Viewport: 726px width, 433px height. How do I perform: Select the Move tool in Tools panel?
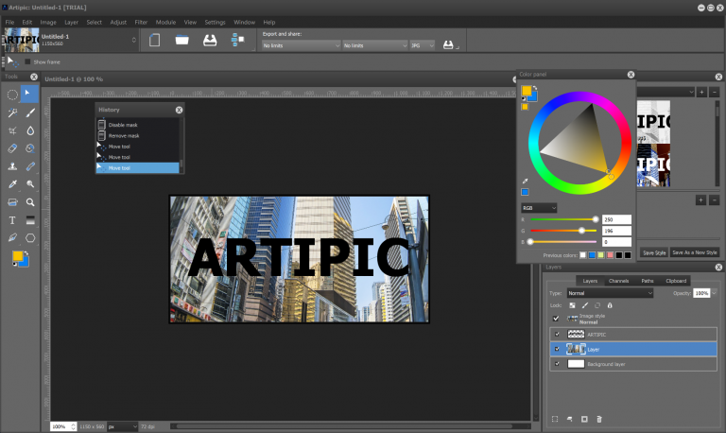coord(29,95)
